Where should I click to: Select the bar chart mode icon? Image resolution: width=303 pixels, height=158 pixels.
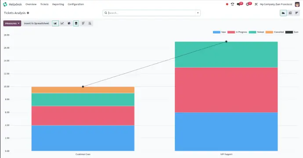pos(55,23)
